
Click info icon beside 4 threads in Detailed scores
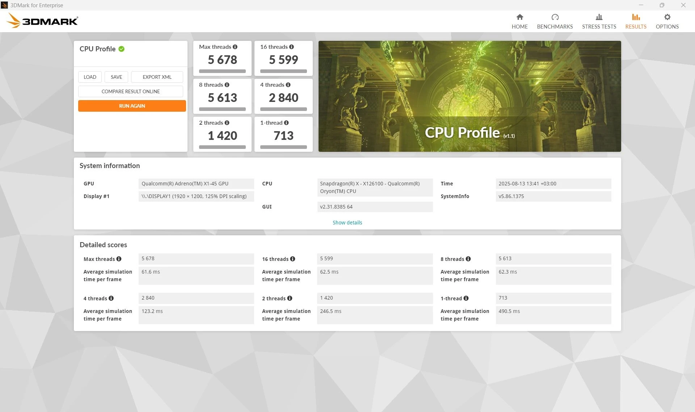click(111, 298)
